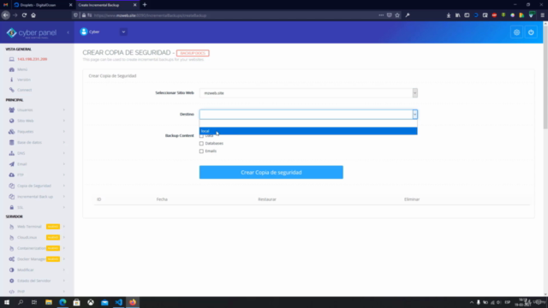Viewport: 548px width, 308px height.
Task: Toggle the Databases checkbox
Action: 201,144
